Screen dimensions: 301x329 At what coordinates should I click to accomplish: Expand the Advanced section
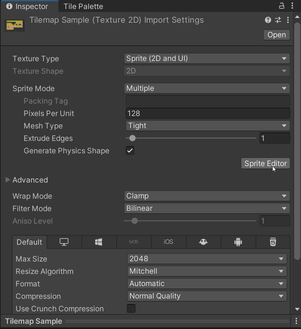pyautogui.click(x=8, y=180)
